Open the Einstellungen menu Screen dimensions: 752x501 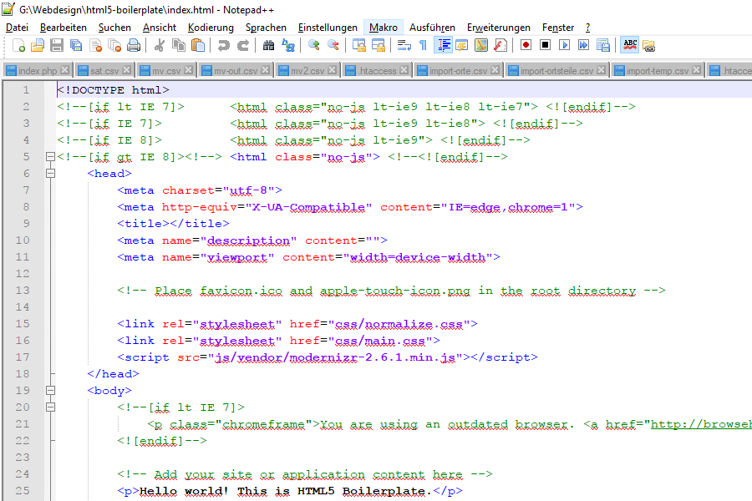pyautogui.click(x=328, y=28)
